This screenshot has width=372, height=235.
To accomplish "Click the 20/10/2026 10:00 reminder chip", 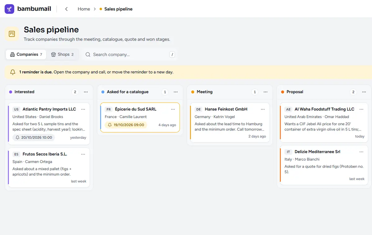I will [x=33, y=137].
